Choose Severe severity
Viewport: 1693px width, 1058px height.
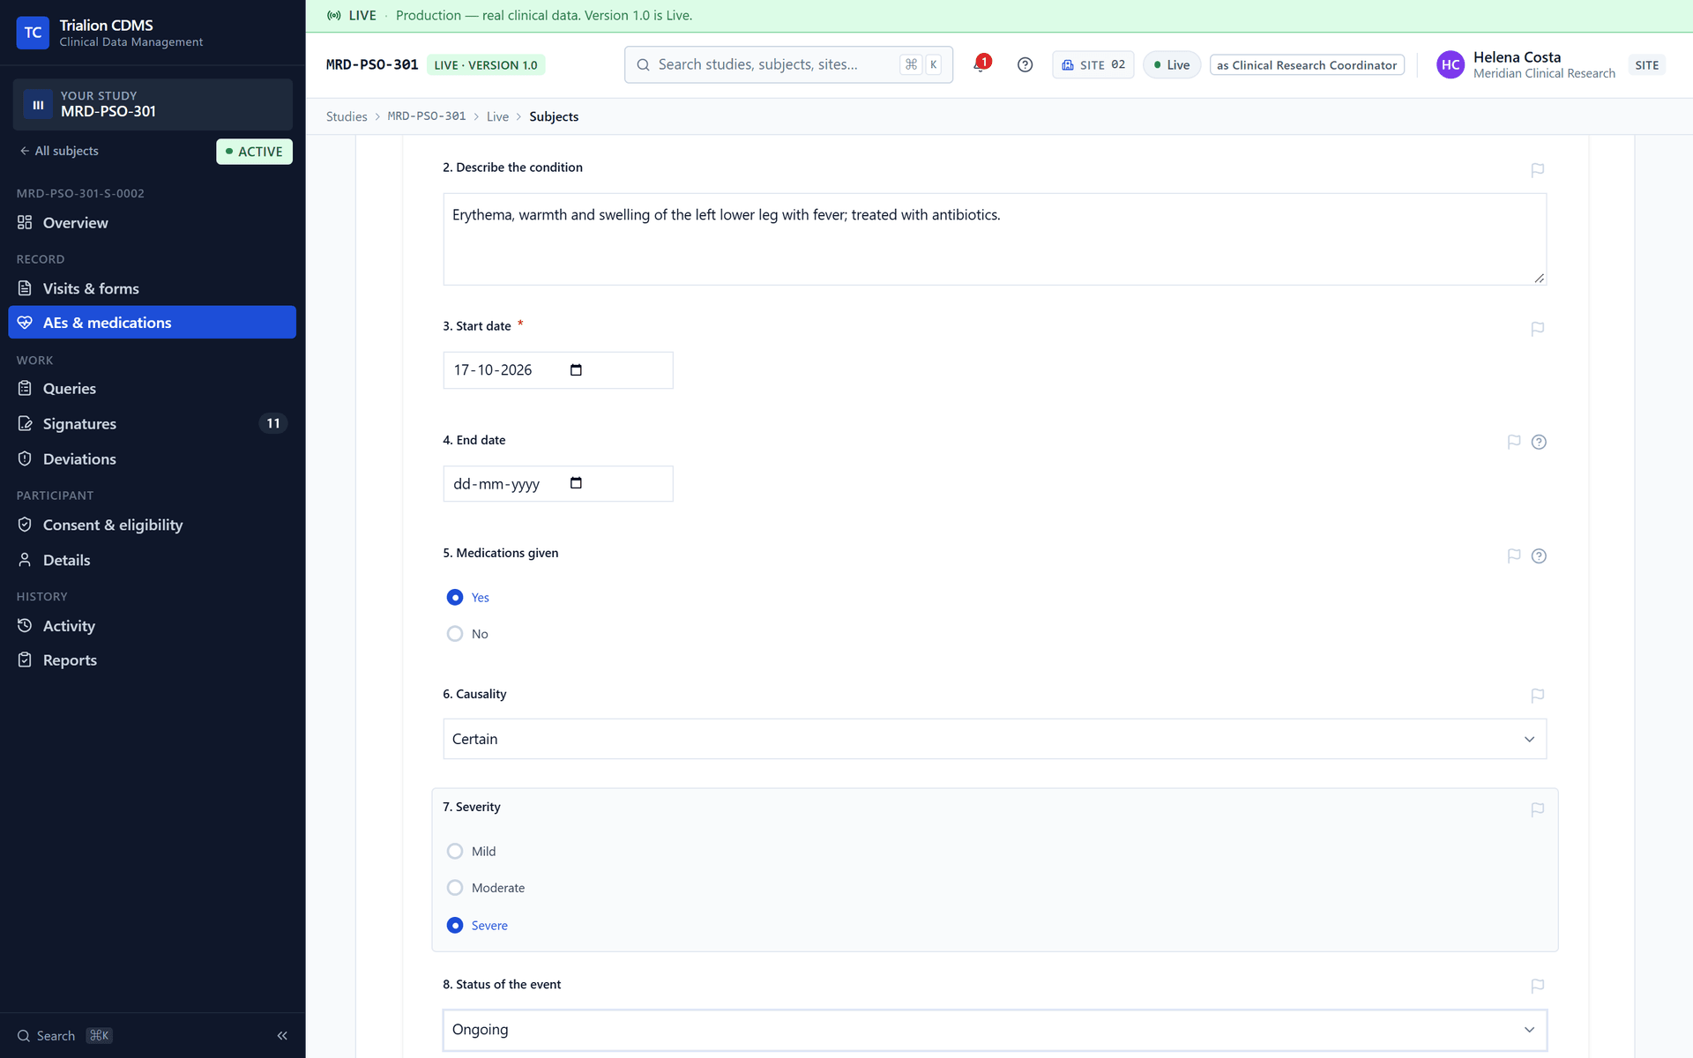pyautogui.click(x=455, y=926)
